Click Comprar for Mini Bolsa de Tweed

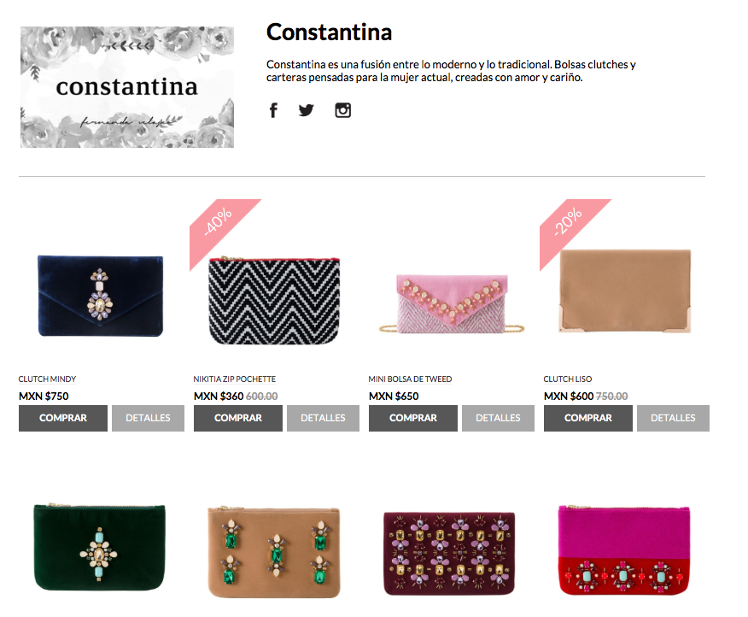[x=413, y=419]
